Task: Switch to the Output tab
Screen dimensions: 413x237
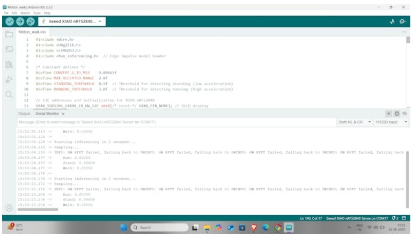Action: point(24,114)
